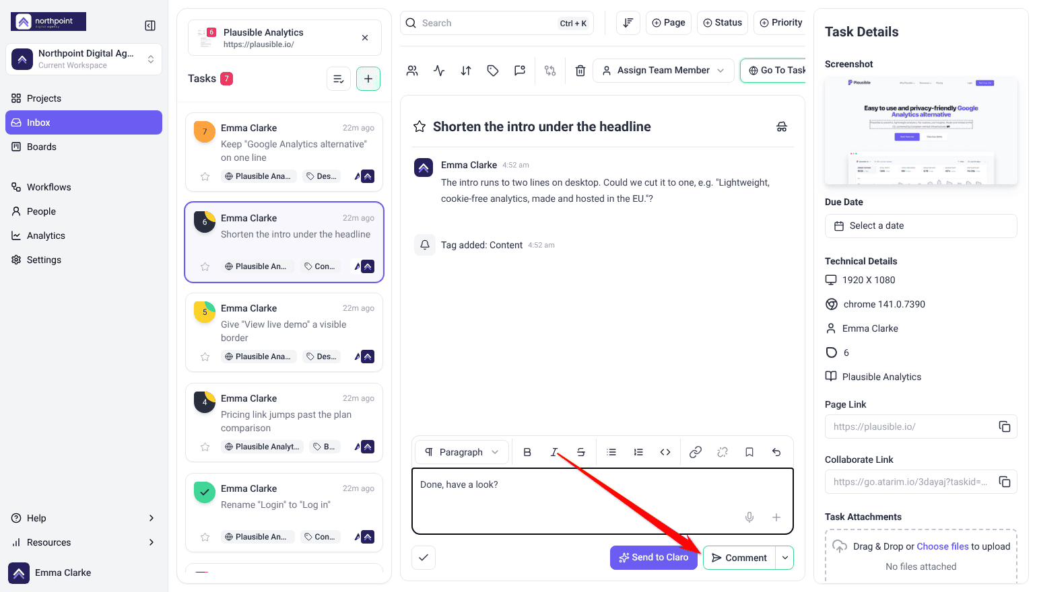The height and width of the screenshot is (592, 1037).
Task: Click the bookmark icon in editor toolbar
Action: click(x=749, y=452)
